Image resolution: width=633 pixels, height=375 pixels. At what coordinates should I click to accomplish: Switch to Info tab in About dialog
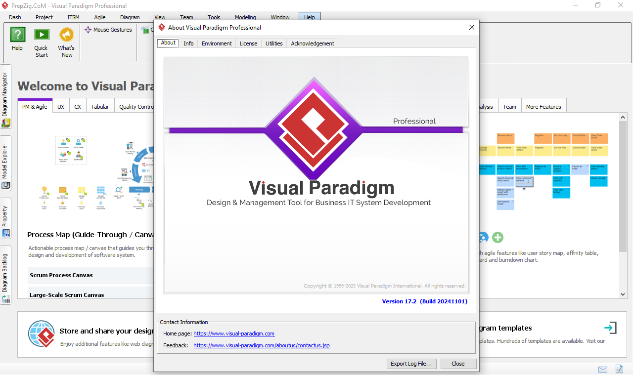coord(188,43)
